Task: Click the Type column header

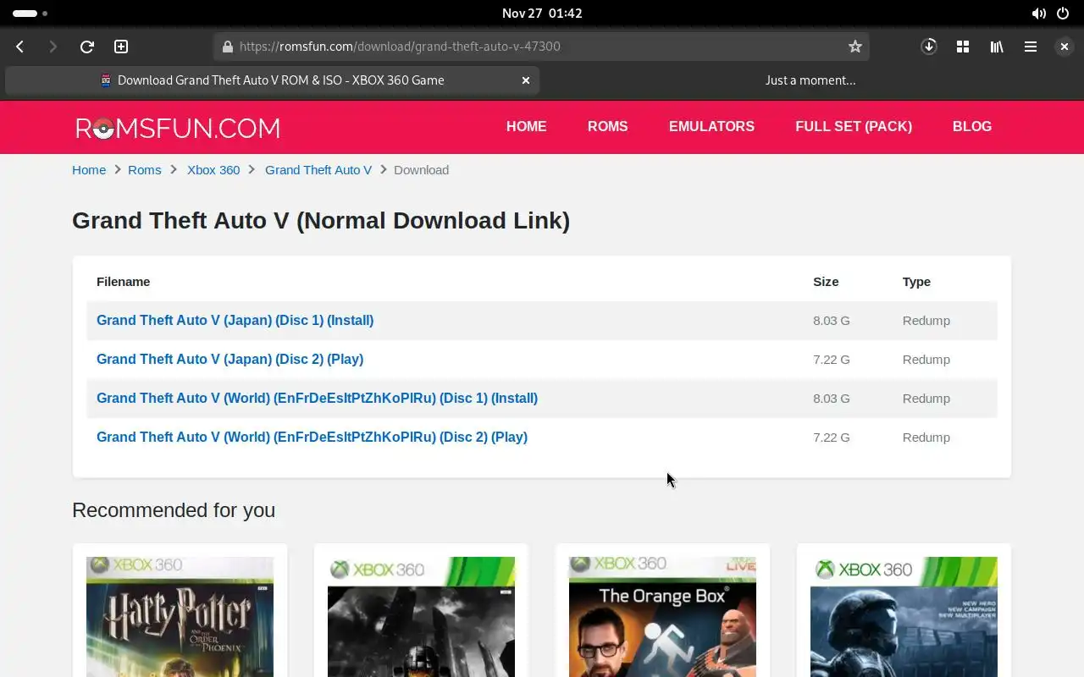Action: click(x=916, y=282)
